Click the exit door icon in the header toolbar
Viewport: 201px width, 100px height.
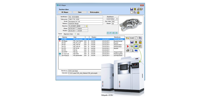point(141,9)
